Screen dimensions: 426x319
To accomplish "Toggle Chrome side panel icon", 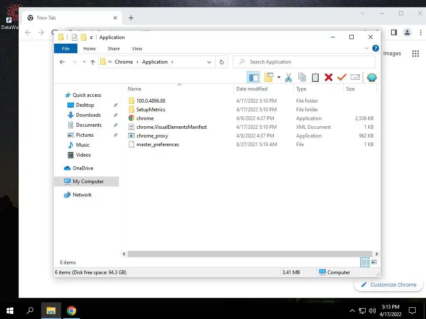I will [x=394, y=32].
